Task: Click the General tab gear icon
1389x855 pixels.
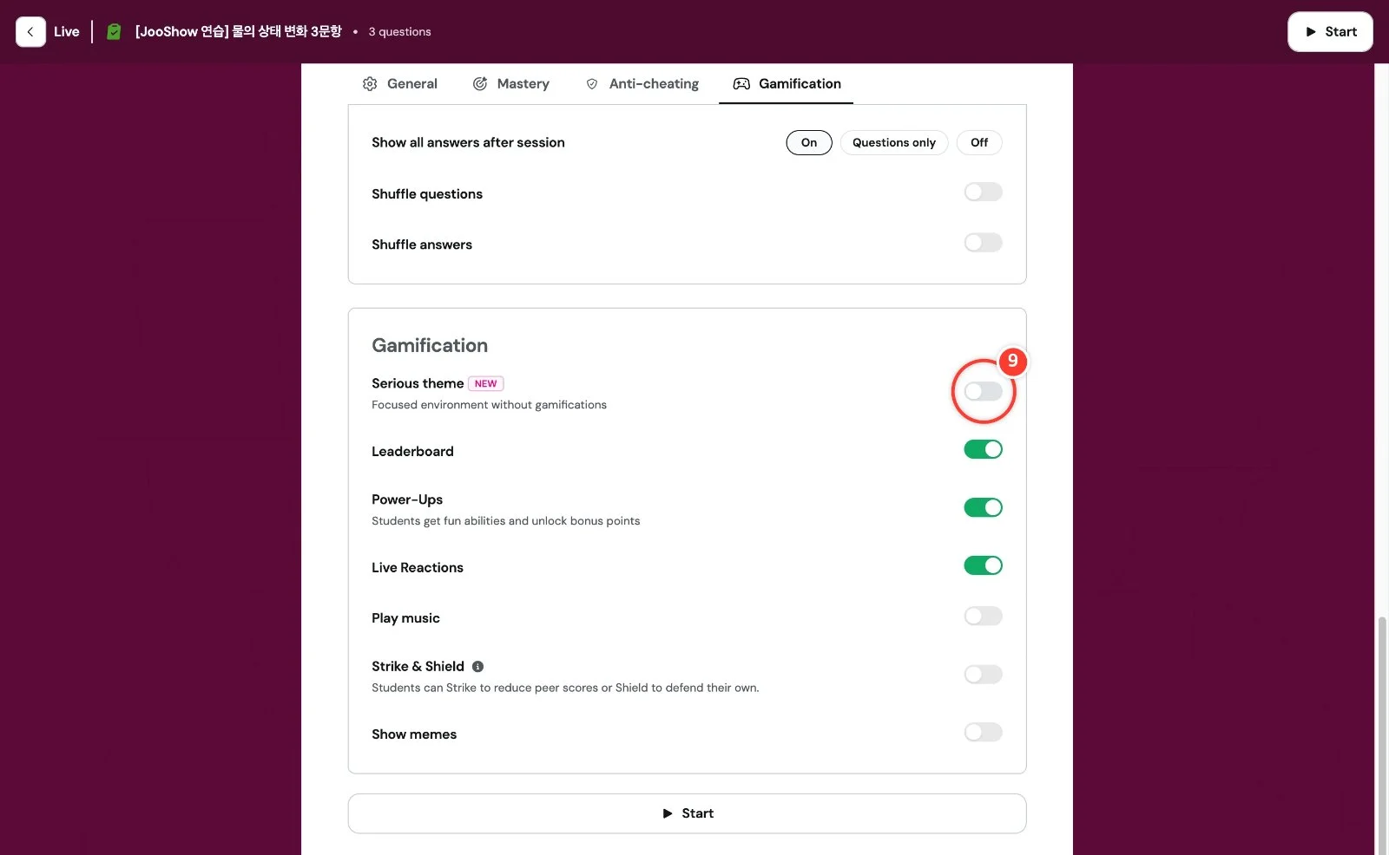Action: [x=370, y=84]
